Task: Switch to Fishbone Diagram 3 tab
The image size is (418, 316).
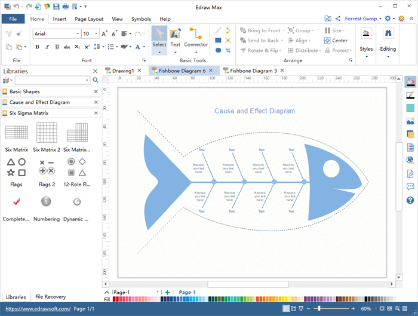Action: [254, 70]
